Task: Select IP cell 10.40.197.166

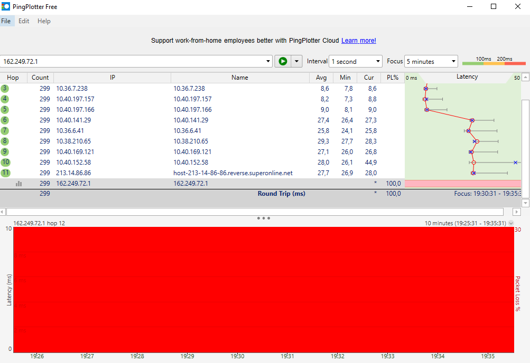Action: 75,109
